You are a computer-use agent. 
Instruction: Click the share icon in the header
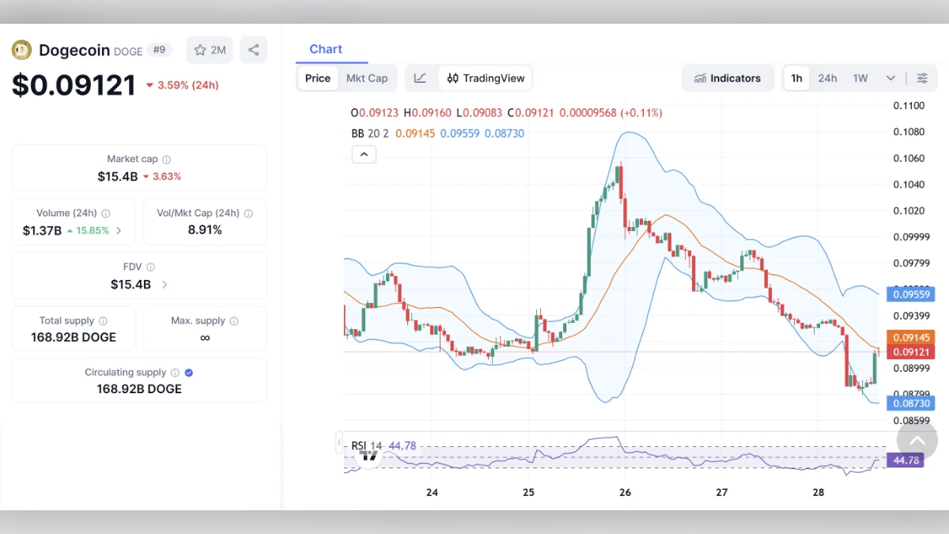point(253,49)
